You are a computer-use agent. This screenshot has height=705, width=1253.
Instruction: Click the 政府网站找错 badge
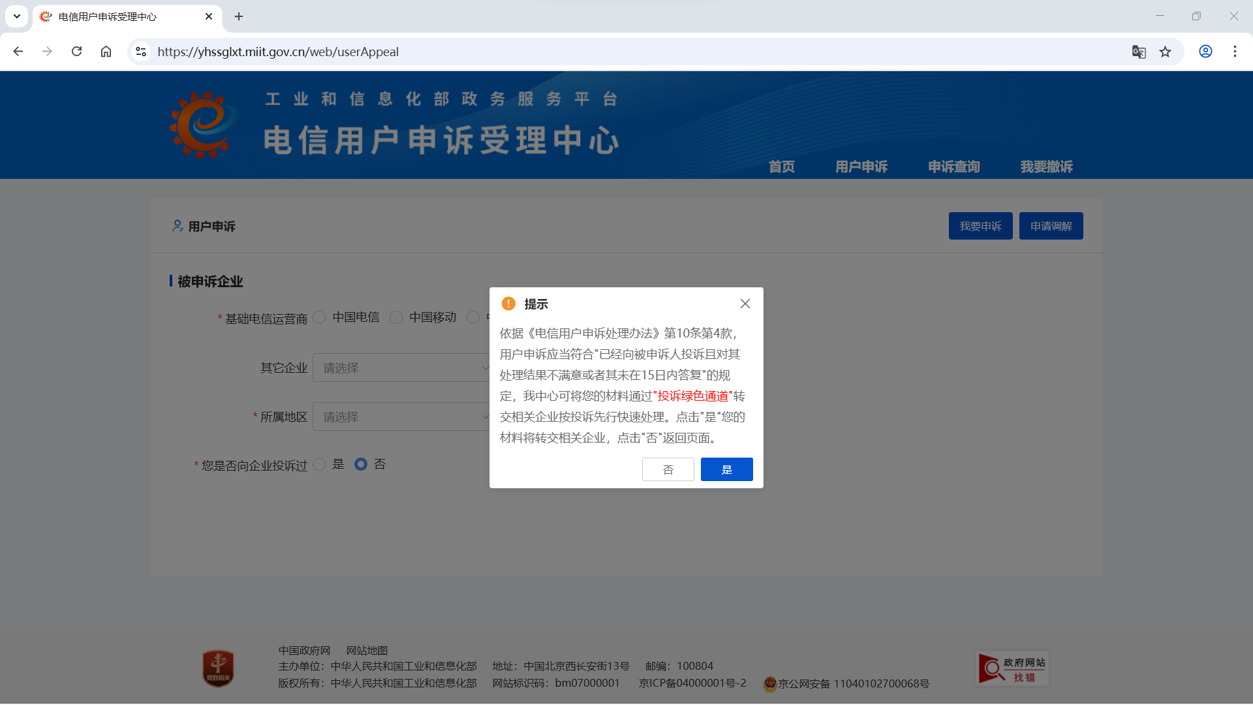click(1012, 668)
